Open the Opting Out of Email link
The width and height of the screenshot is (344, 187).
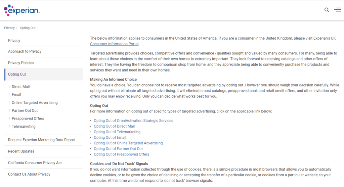pos(110,137)
